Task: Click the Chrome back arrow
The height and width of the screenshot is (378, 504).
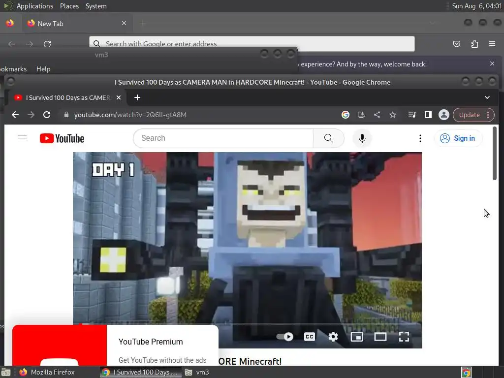Action: [15, 115]
